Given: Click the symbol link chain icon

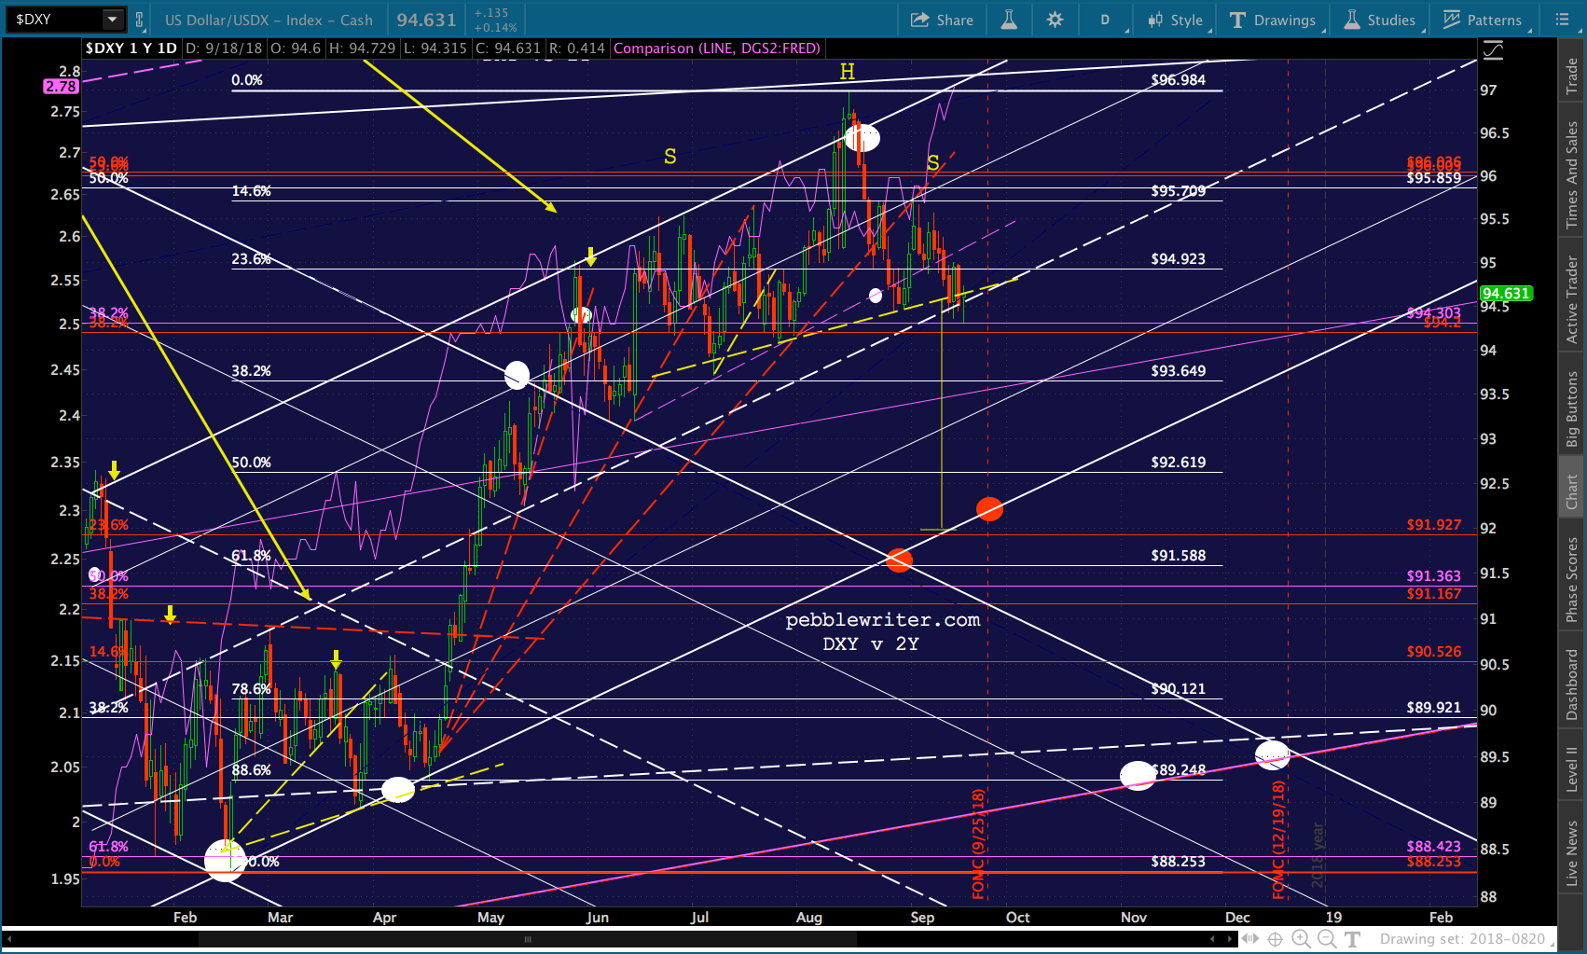Looking at the screenshot, I should [139, 20].
